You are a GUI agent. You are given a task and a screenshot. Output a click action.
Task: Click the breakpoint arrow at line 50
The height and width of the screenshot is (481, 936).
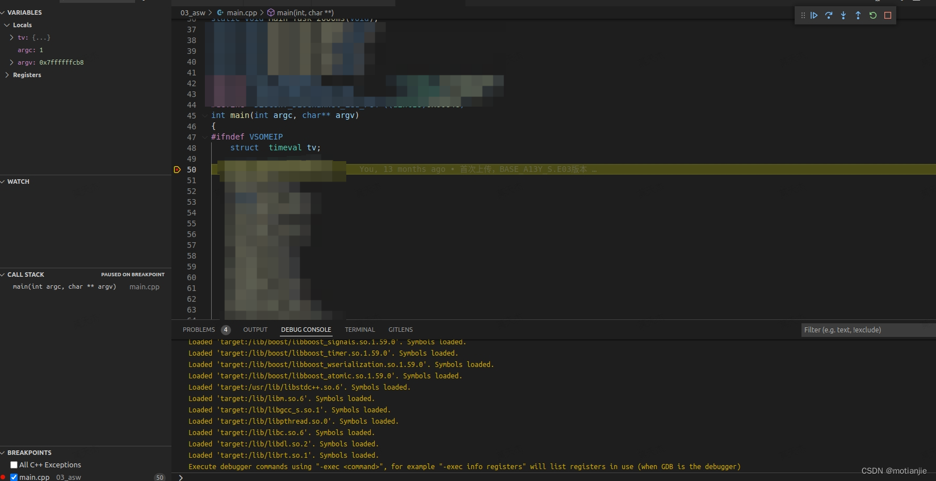[x=177, y=170]
